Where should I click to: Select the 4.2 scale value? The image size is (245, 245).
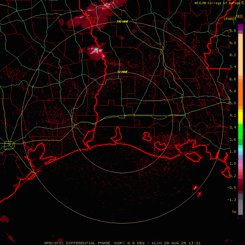[x=233, y=115]
